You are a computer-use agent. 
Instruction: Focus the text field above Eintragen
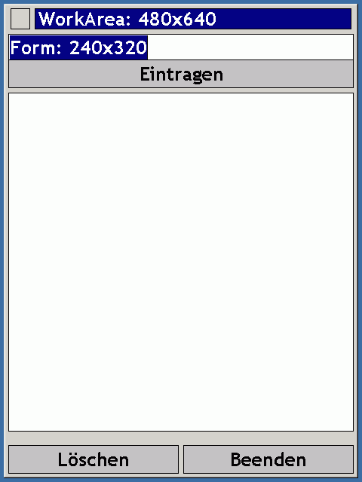(181, 47)
